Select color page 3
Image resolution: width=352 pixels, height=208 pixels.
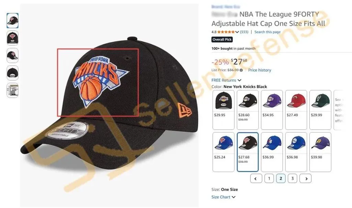tap(293, 179)
